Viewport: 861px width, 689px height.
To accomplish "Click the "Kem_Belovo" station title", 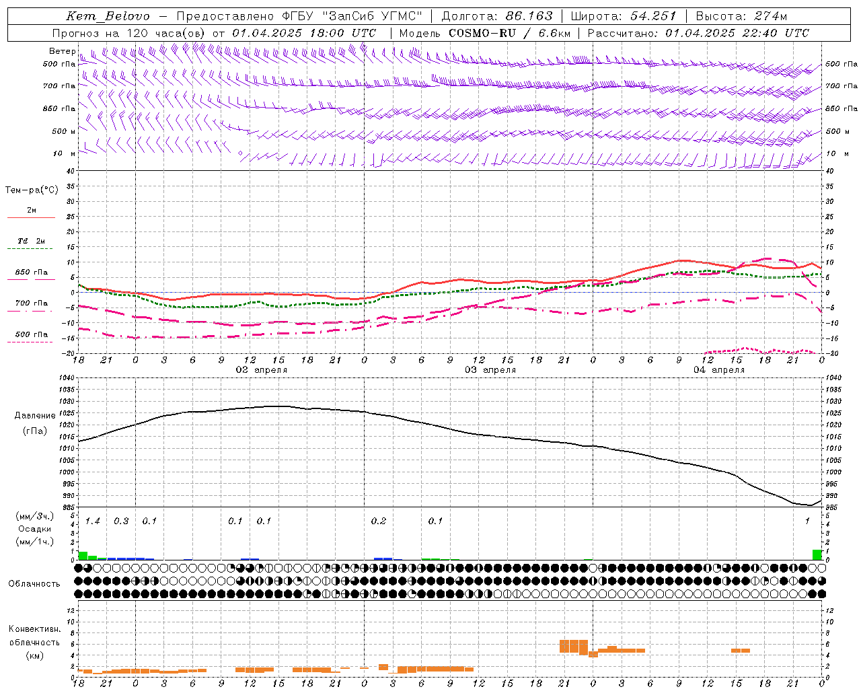I will 108,16.
